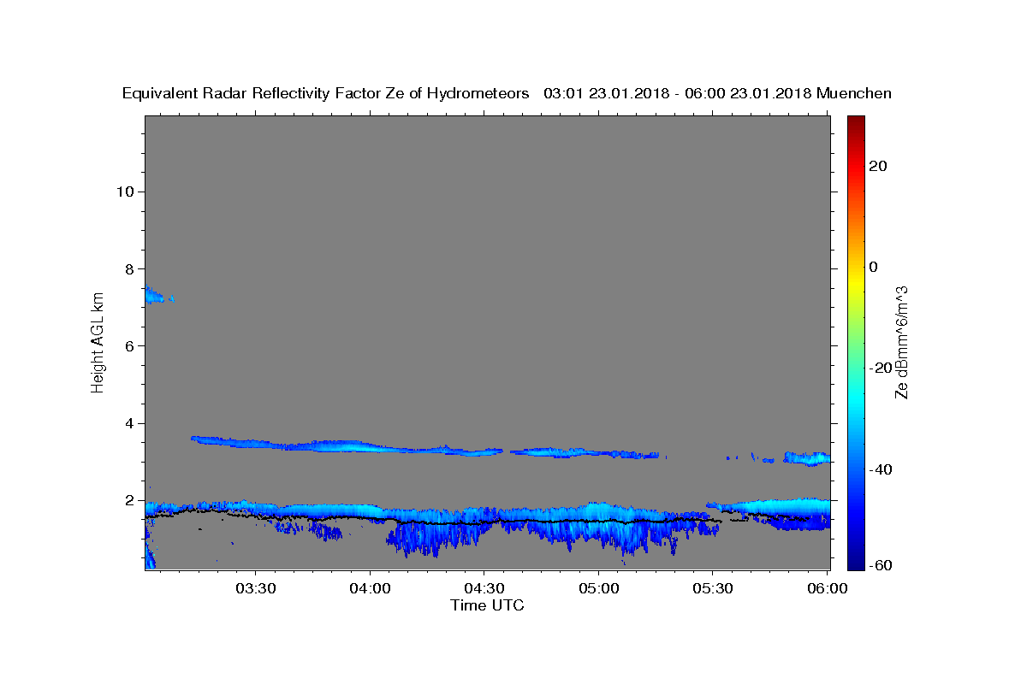Click the height tick label '6'

click(130, 345)
